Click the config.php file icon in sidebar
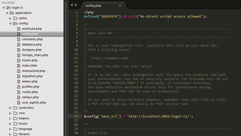This screenshot has width=241, height=136. 19,34
